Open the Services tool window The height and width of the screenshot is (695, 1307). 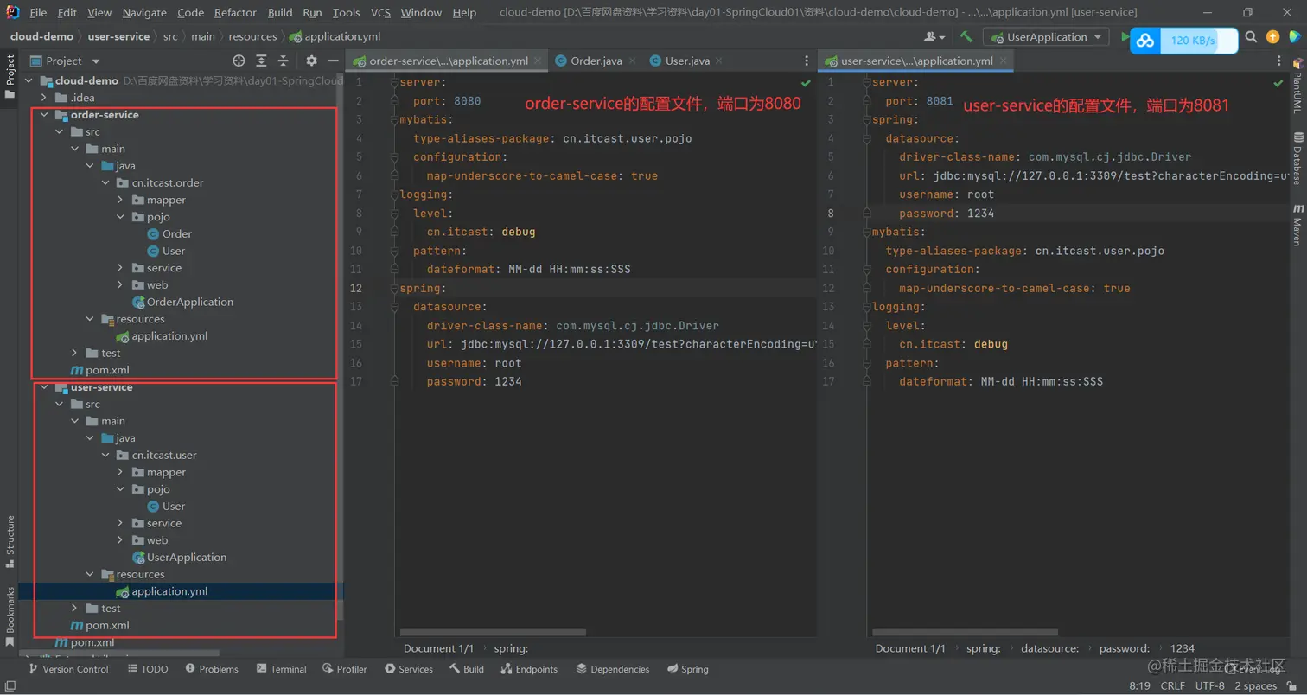point(409,669)
